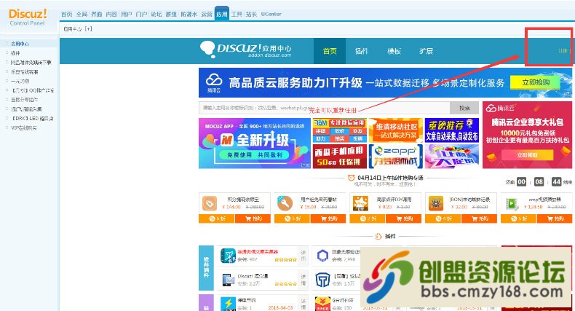Click the [+] next to 应用中心 breadcrumb

[x=88, y=29]
